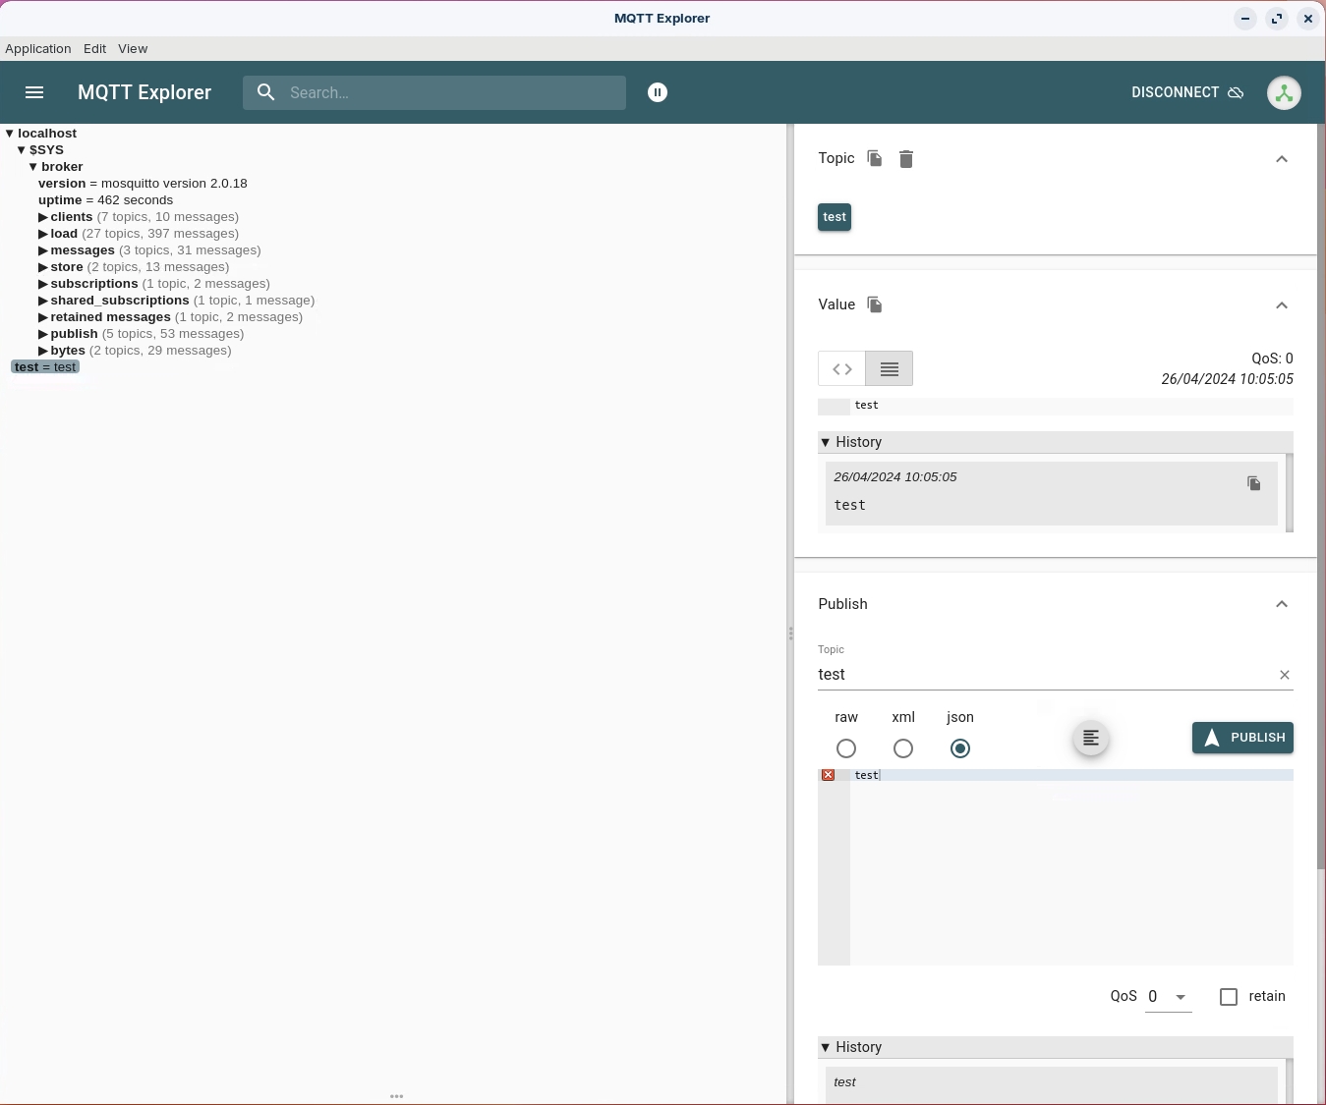Click the PUBLISH button
The image size is (1326, 1105).
click(1242, 738)
